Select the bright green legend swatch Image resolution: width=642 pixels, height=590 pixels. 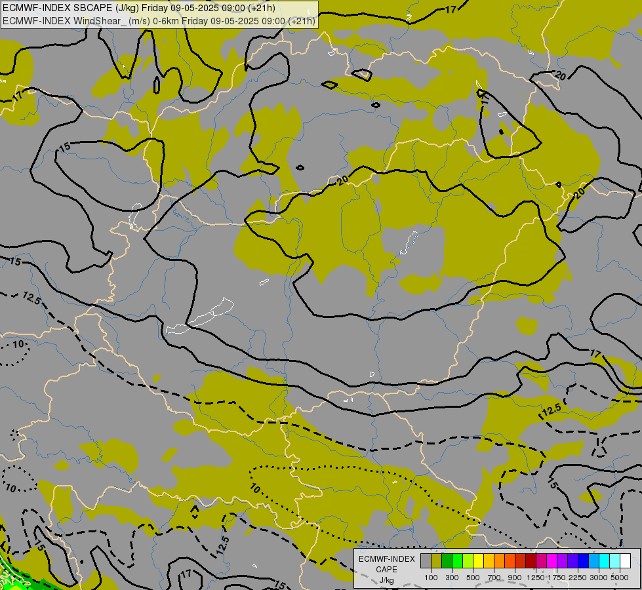(x=457, y=560)
